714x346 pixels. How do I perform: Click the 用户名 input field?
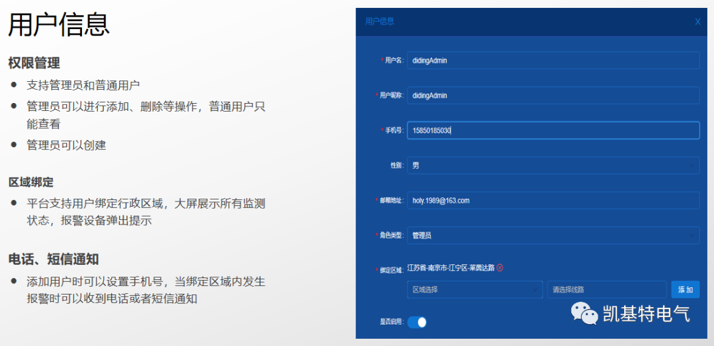click(553, 60)
